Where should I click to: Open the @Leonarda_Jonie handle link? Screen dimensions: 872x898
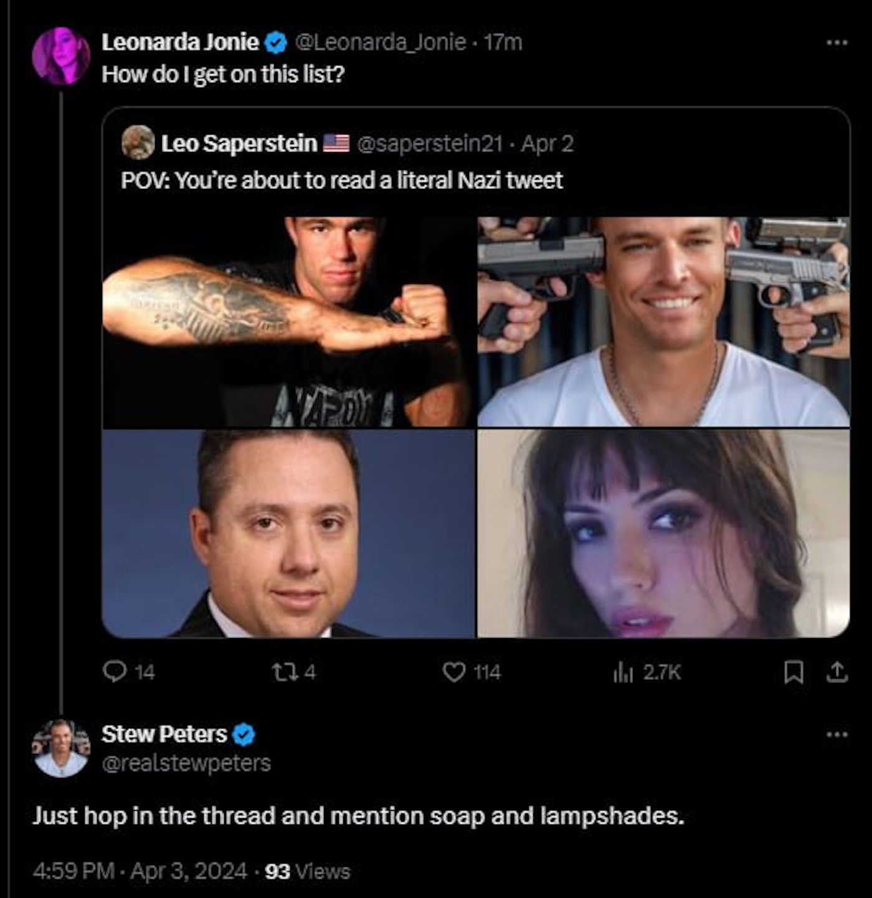[379, 42]
